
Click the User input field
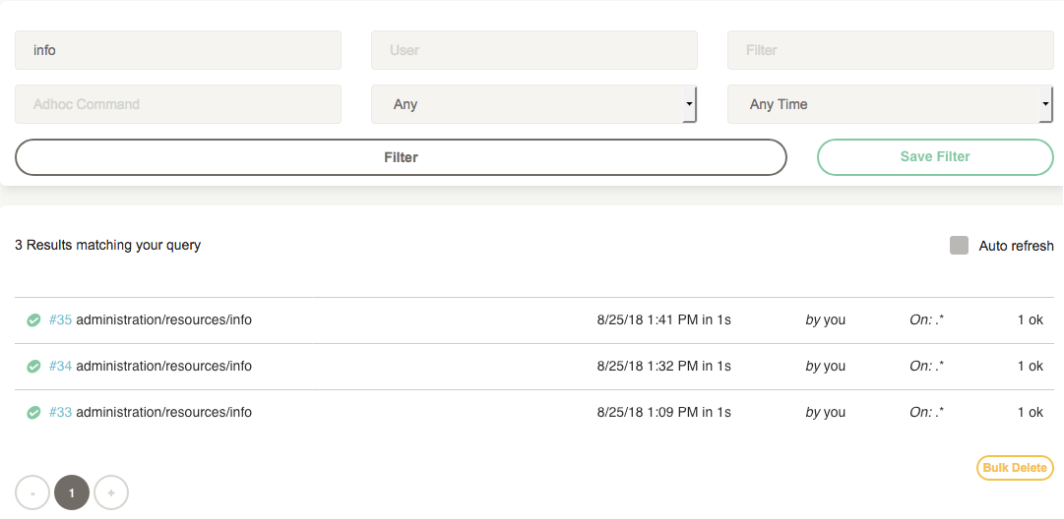[534, 50]
